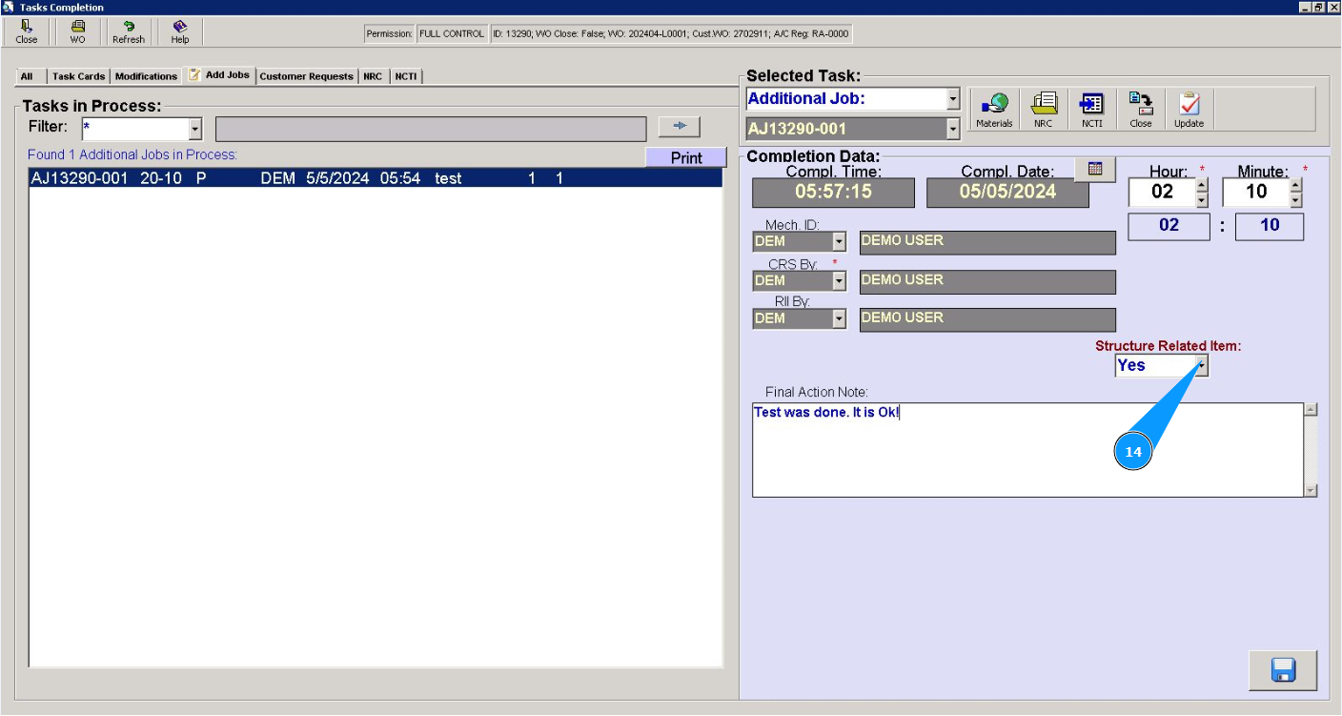Image resolution: width=1342 pixels, height=716 pixels.
Task: Click the Print button
Action: coord(686,158)
